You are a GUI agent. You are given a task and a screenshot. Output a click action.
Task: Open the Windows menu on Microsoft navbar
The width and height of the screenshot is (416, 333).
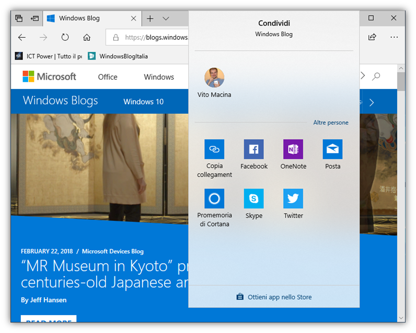click(x=159, y=77)
